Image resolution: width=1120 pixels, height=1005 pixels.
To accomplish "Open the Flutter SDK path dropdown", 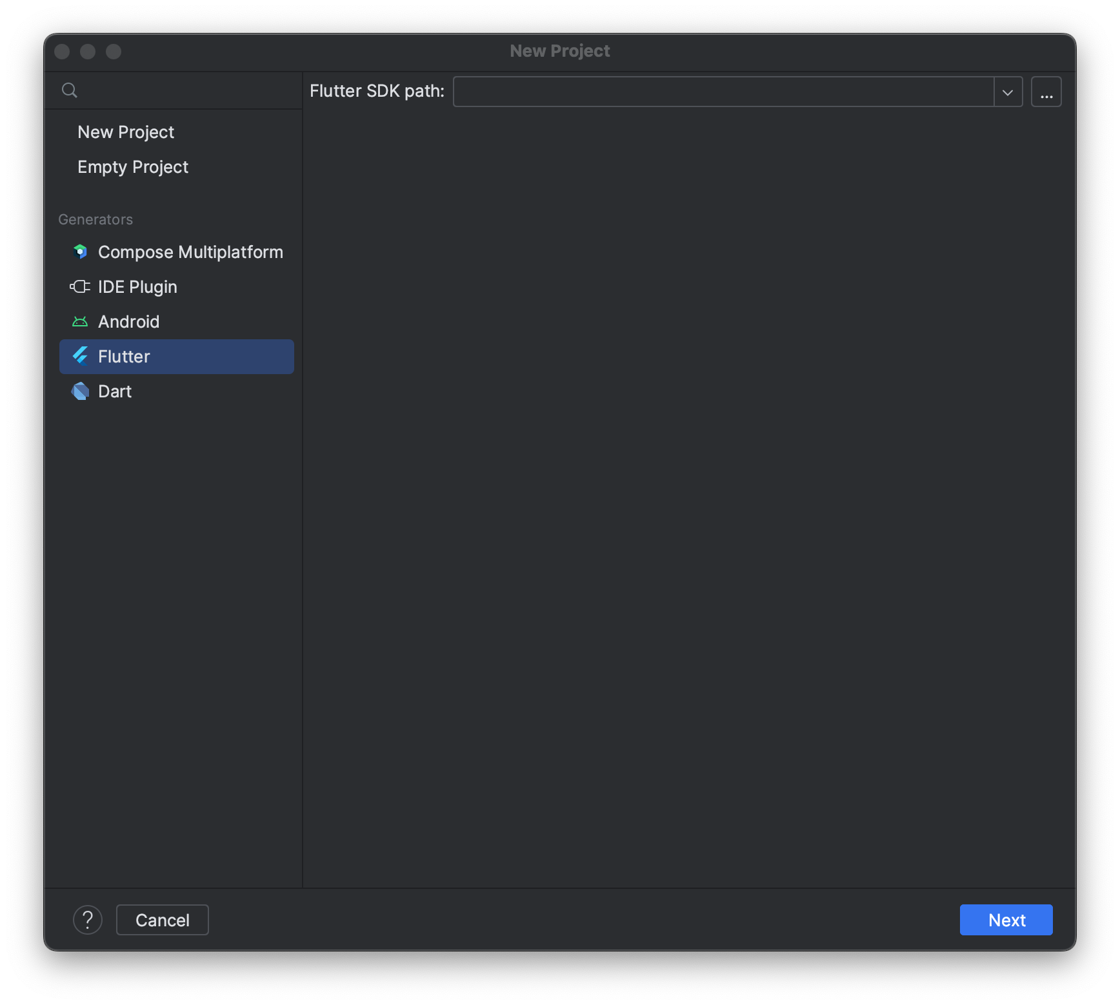I will [x=1008, y=92].
